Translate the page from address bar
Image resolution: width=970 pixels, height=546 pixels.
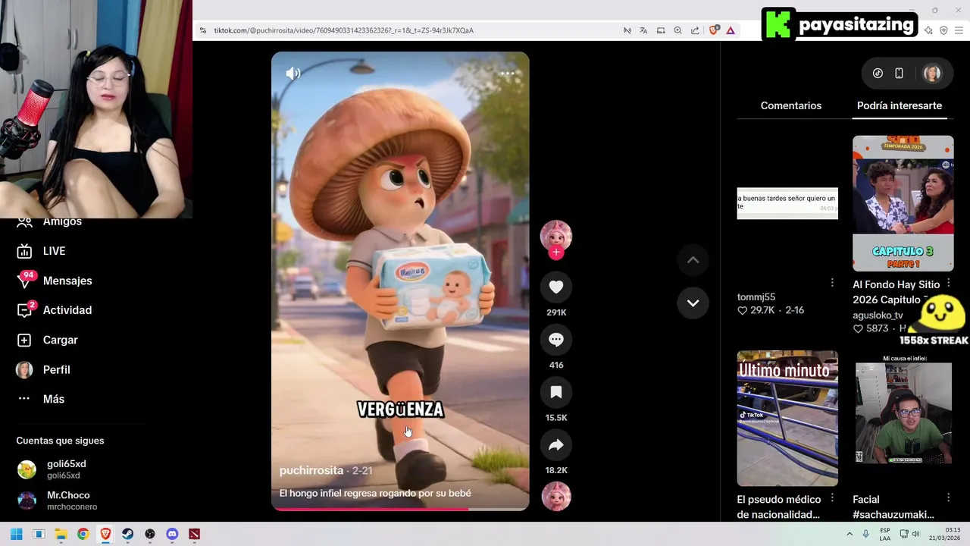pyautogui.click(x=643, y=30)
